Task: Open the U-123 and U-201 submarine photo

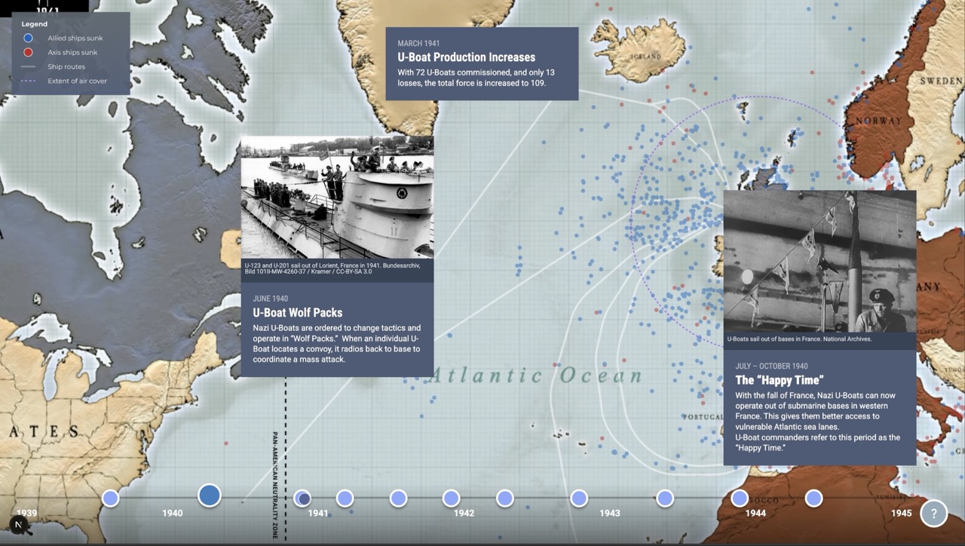Action: pyautogui.click(x=337, y=198)
